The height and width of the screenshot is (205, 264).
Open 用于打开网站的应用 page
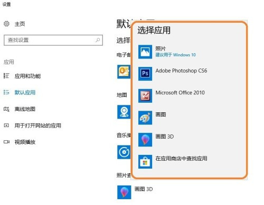[38, 125]
